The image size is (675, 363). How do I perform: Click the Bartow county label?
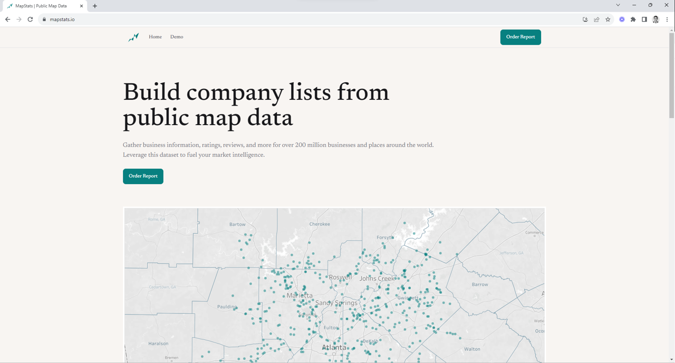click(x=237, y=224)
